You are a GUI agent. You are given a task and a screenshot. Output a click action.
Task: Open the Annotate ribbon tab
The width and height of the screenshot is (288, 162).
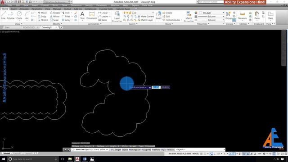24,9
